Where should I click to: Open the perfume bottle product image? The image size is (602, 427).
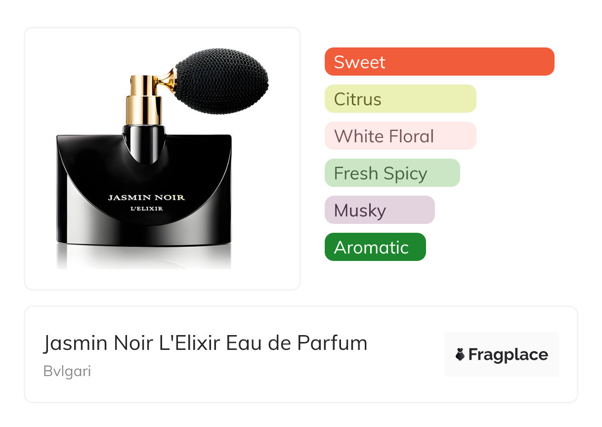(x=163, y=159)
